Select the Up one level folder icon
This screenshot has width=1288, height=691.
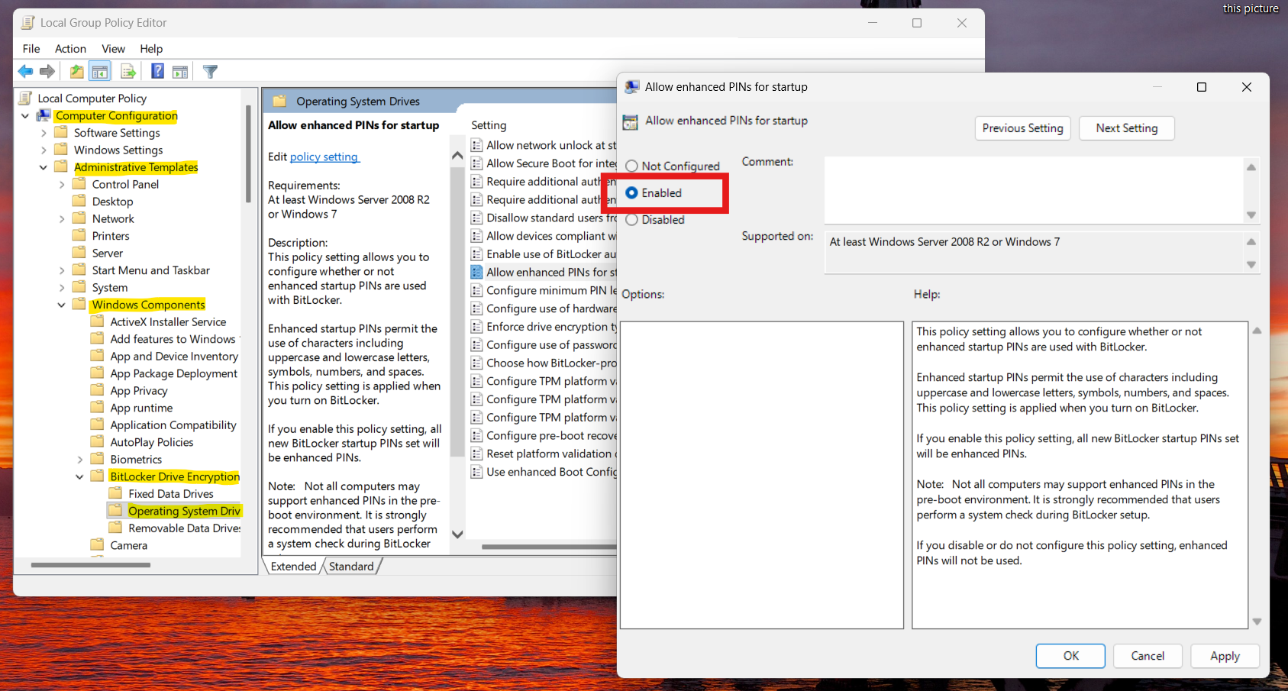[76, 70]
